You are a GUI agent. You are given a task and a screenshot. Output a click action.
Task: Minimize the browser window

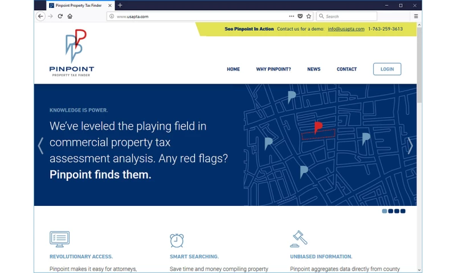(386, 6)
